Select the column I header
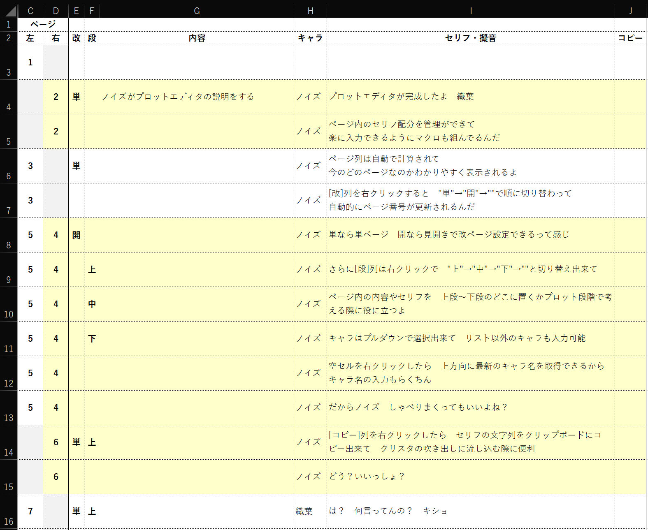This screenshot has height=530, width=648. pos(471,11)
